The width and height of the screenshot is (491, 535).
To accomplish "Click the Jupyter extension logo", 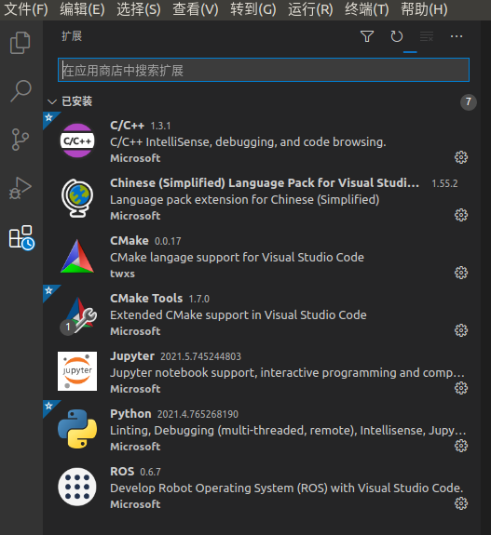I will coord(77,371).
